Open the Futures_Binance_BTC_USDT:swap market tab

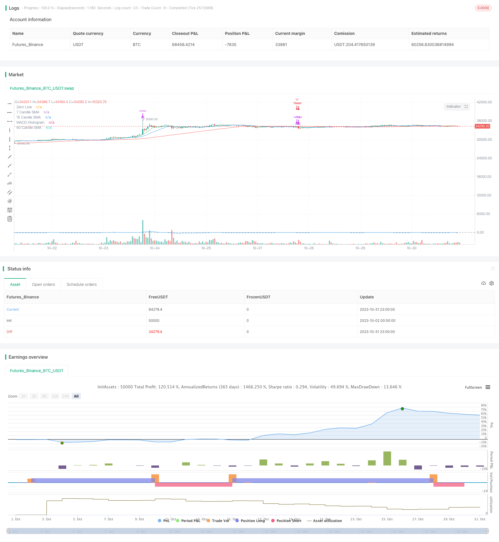tap(42, 88)
